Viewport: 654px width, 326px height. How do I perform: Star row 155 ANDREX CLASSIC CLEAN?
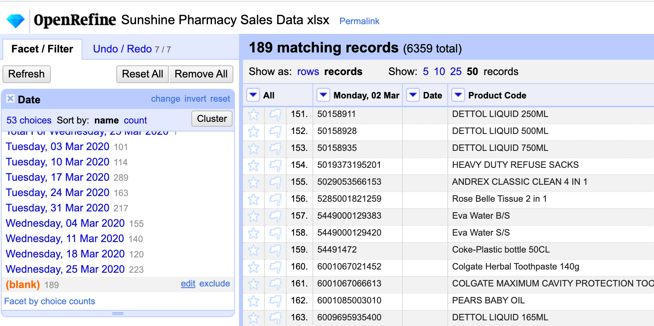pos(254,182)
